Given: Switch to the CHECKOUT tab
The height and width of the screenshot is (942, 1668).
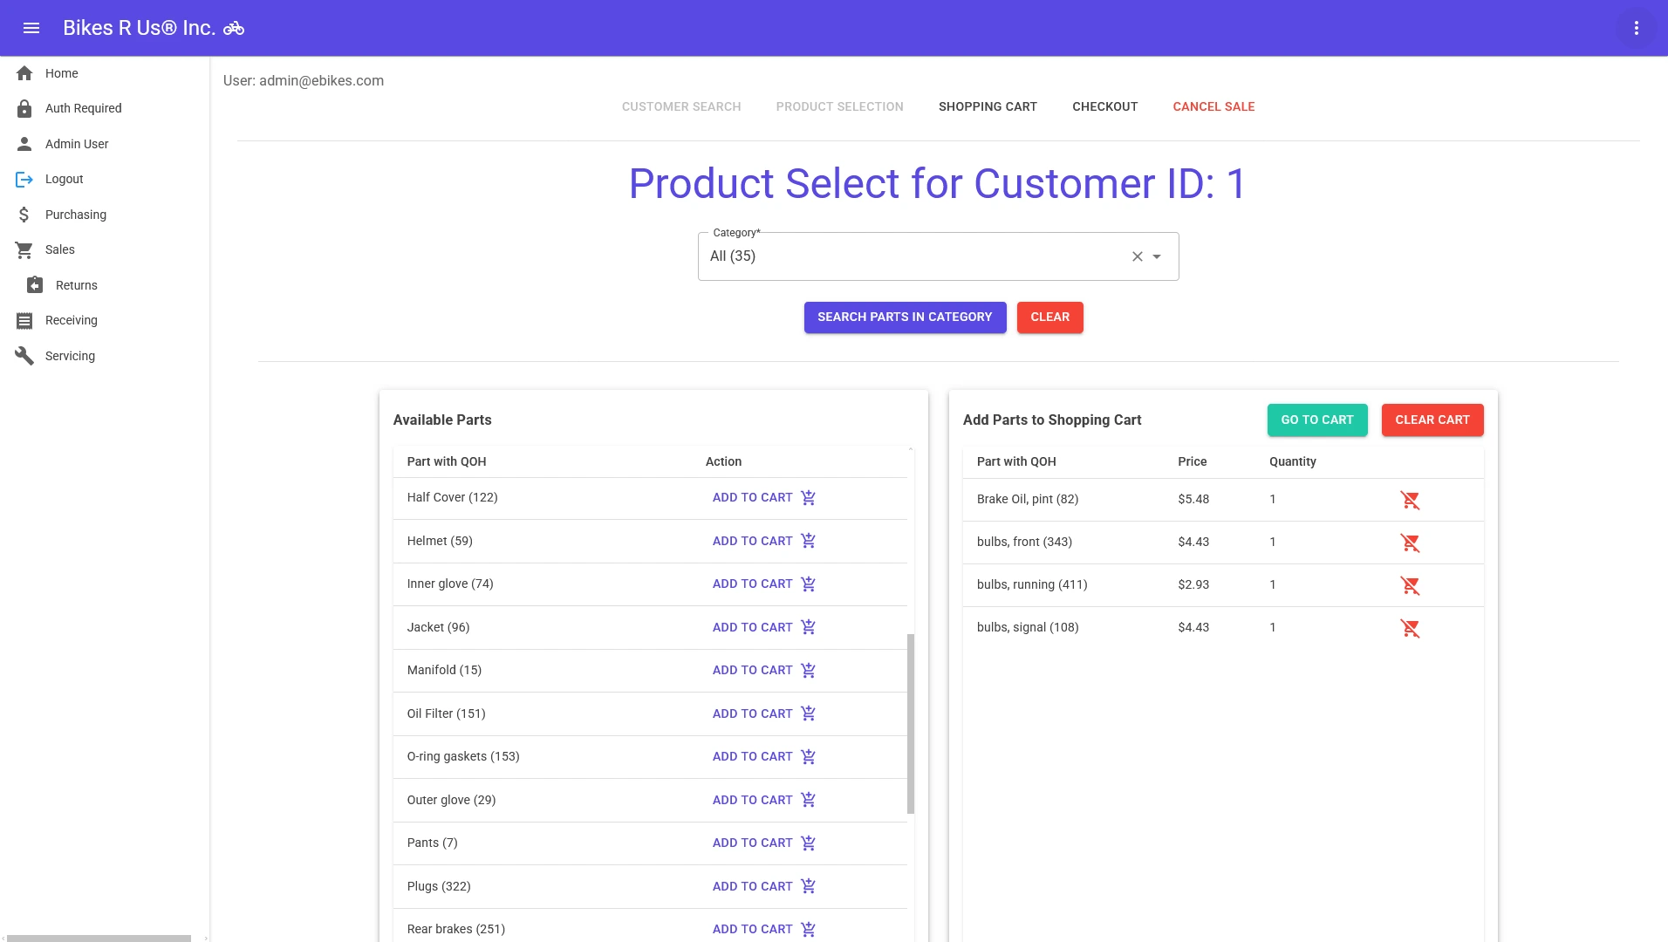Looking at the screenshot, I should click(x=1104, y=106).
